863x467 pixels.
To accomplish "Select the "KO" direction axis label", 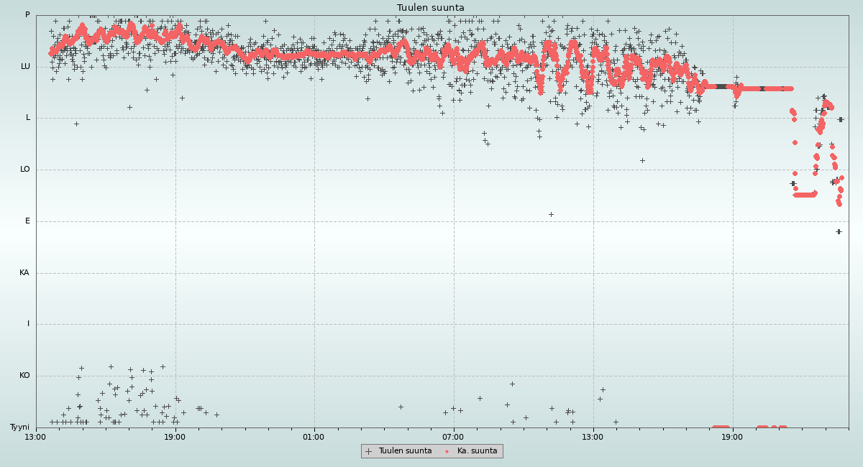I will 24,376.
